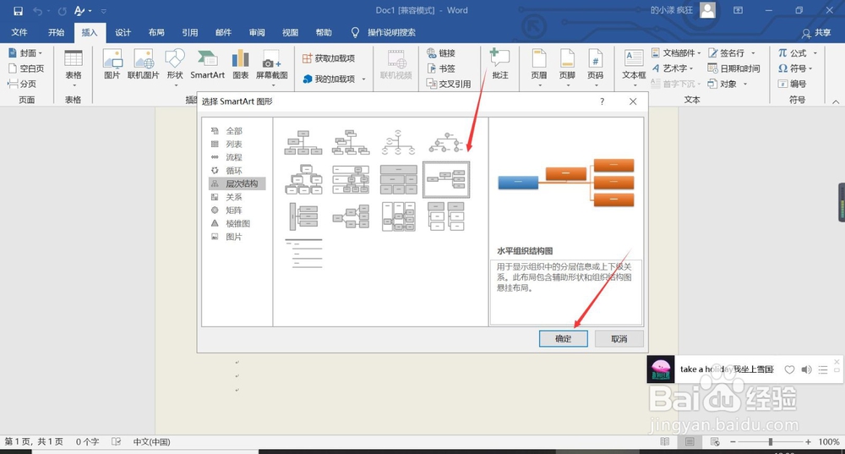845x454 pixels.
Task: Click the zoom in plus button
Action: click(x=808, y=442)
